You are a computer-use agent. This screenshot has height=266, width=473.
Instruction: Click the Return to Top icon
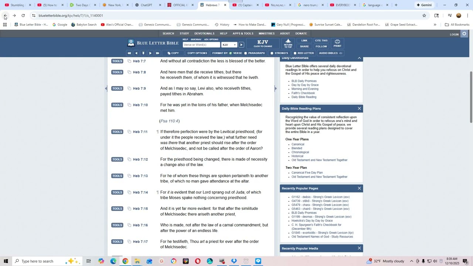(x=288, y=43)
